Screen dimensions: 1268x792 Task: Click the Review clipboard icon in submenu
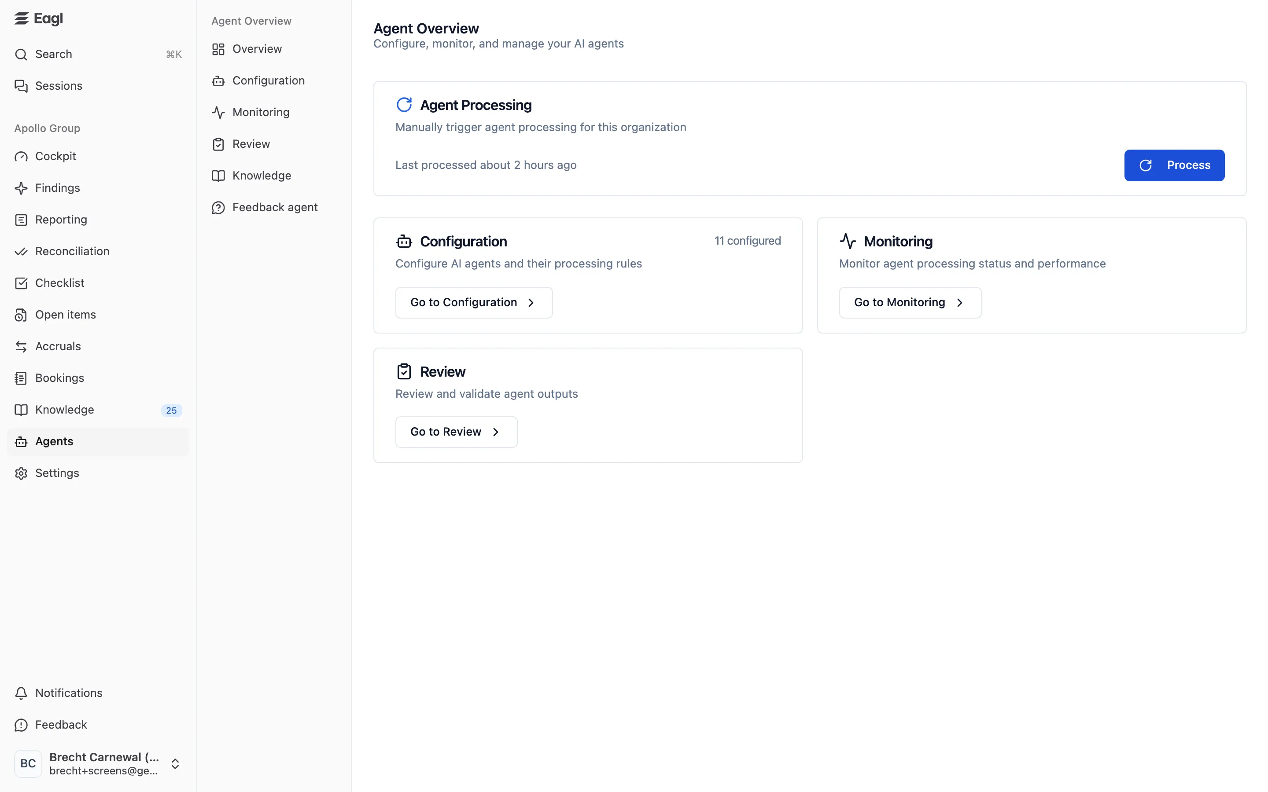click(x=218, y=144)
